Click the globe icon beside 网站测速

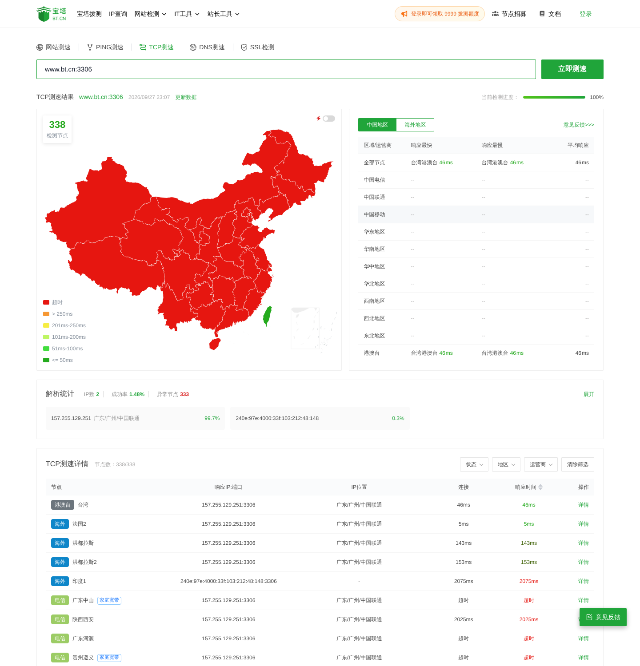(x=40, y=48)
